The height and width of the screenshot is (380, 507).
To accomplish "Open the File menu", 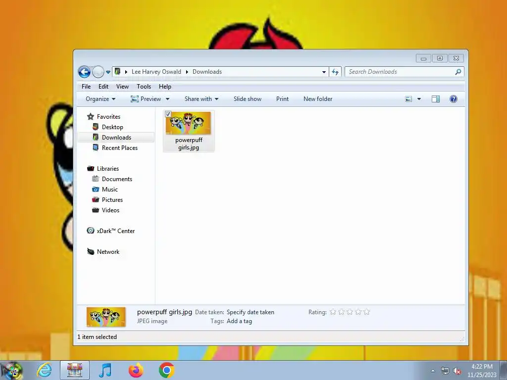I will pyautogui.click(x=86, y=87).
